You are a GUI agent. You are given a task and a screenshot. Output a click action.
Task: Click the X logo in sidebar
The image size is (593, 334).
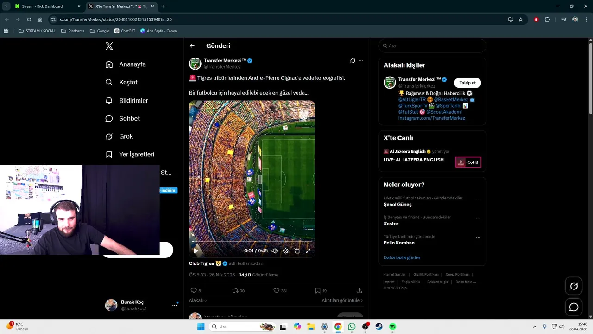click(109, 46)
